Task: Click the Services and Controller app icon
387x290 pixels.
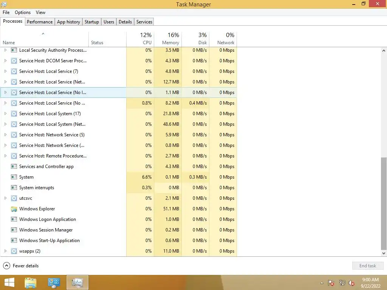Action: (14, 167)
